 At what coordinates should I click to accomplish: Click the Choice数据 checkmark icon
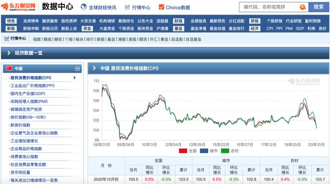click(161, 7)
